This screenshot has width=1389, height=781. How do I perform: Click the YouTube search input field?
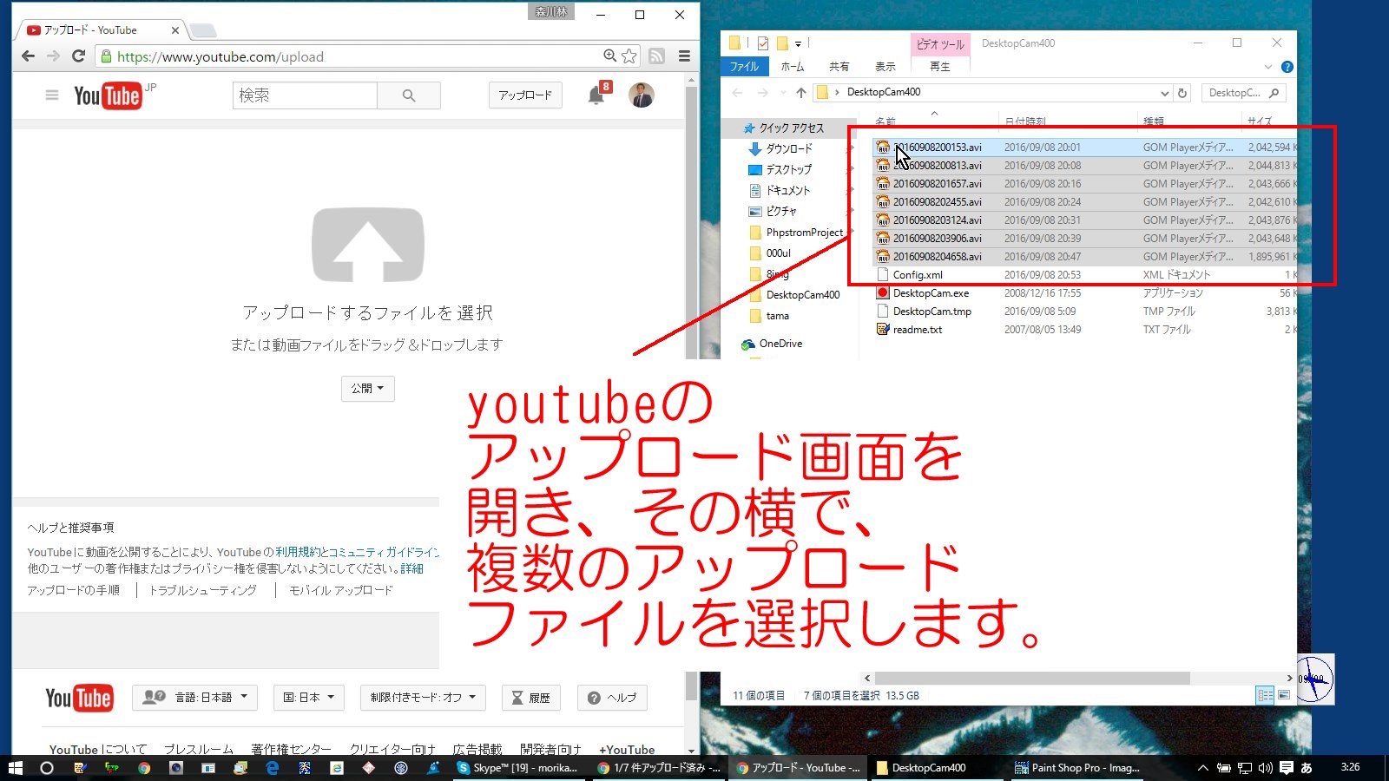(305, 95)
